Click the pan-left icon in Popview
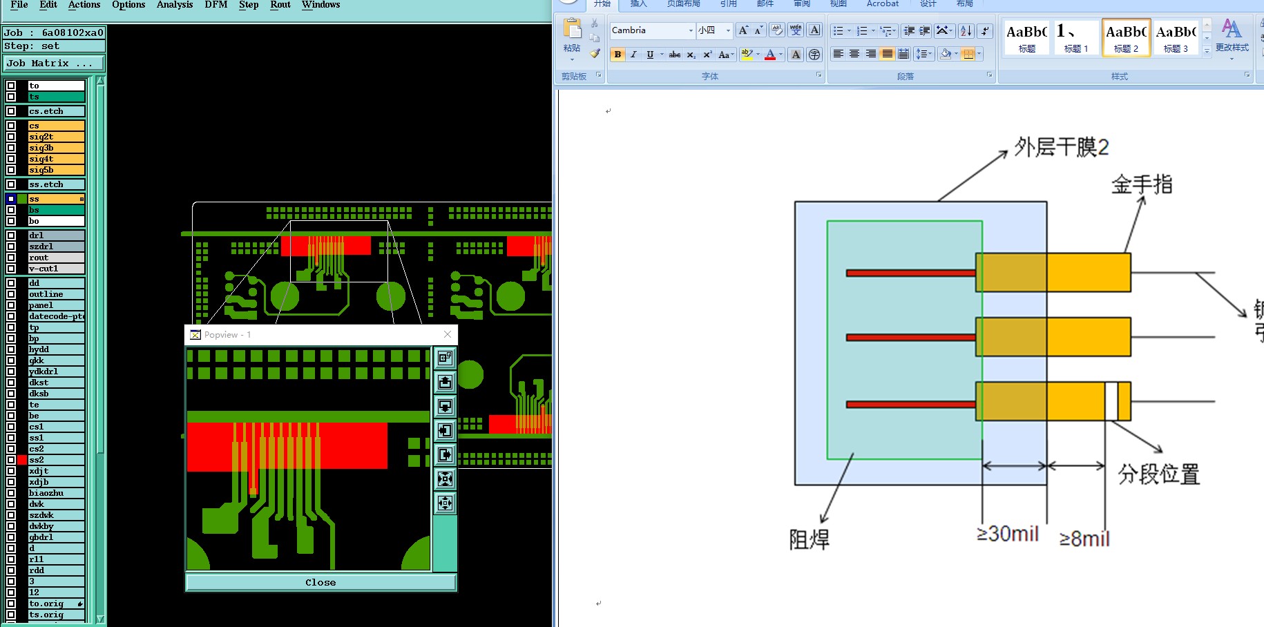This screenshot has width=1264, height=627. click(x=446, y=430)
